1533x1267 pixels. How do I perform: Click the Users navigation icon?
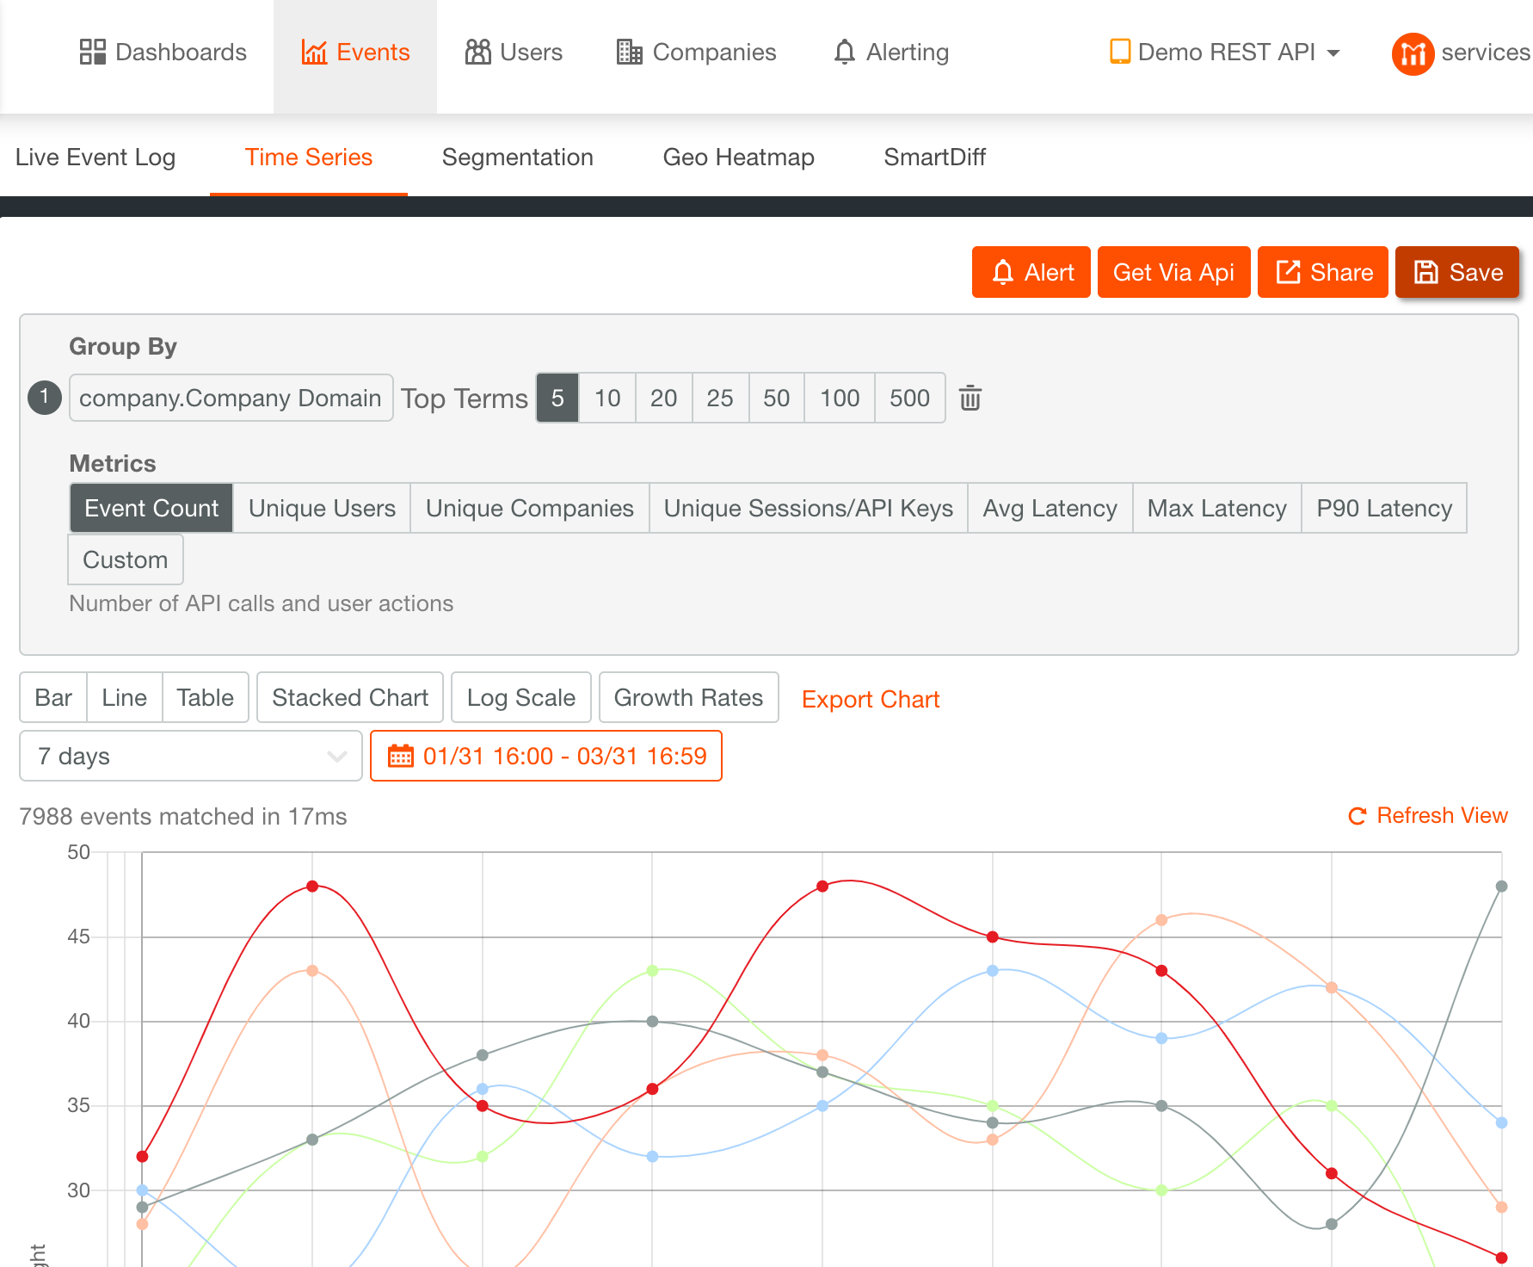coord(478,53)
